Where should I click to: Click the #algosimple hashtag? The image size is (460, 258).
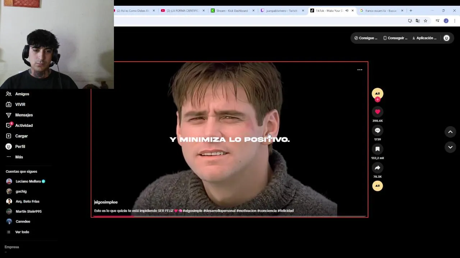193,211
